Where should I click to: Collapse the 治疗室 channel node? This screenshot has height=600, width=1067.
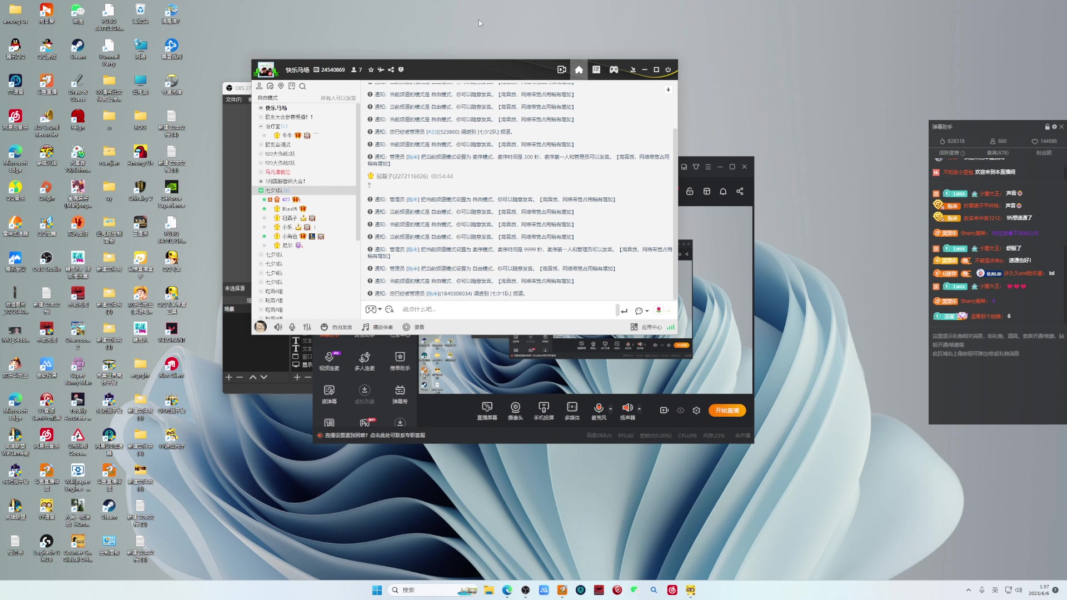261,126
